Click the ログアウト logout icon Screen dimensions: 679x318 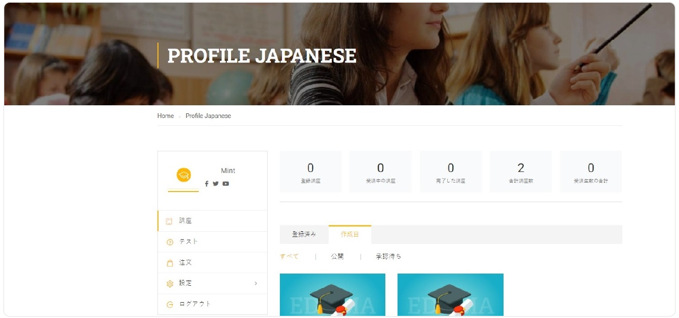click(x=170, y=304)
